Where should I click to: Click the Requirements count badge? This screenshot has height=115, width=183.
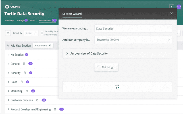(x=54, y=20)
